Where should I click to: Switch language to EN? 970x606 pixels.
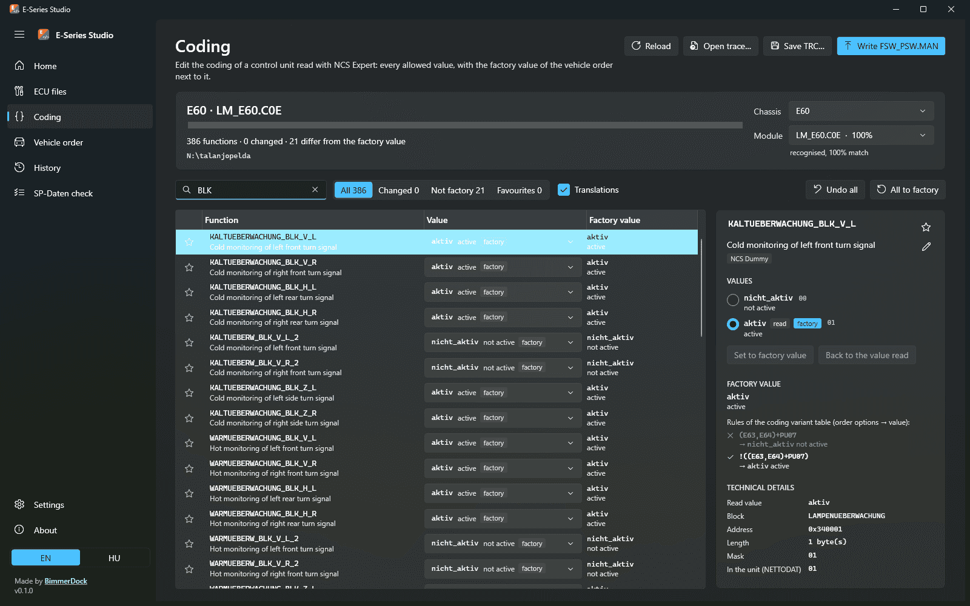(45, 558)
